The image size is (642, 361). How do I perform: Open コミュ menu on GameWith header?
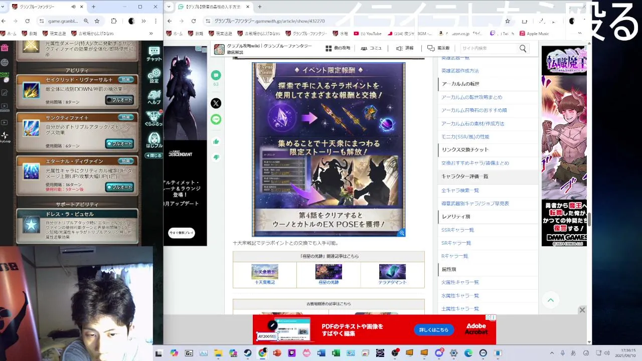click(x=371, y=48)
